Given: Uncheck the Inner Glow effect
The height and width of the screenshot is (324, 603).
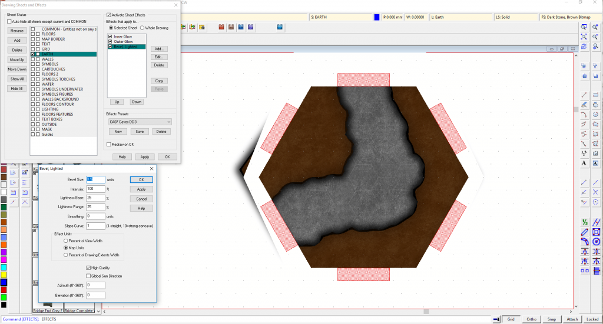Looking at the screenshot, I should point(110,36).
